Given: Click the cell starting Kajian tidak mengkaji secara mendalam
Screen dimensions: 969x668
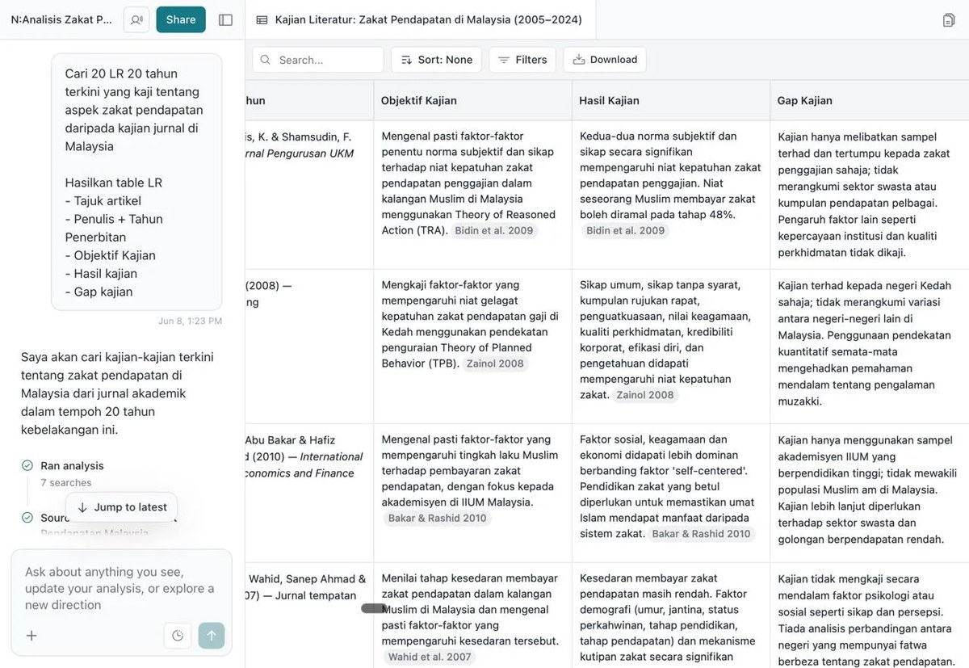Looking at the screenshot, I should tap(869, 615).
